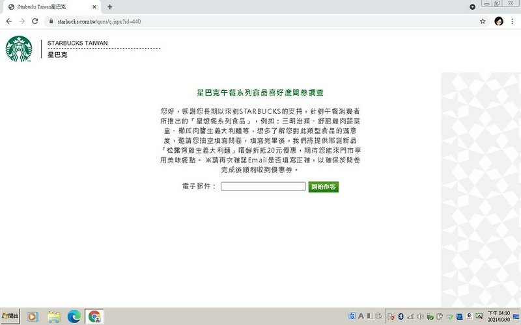Open the Chrome three-dot menu

tap(512, 21)
